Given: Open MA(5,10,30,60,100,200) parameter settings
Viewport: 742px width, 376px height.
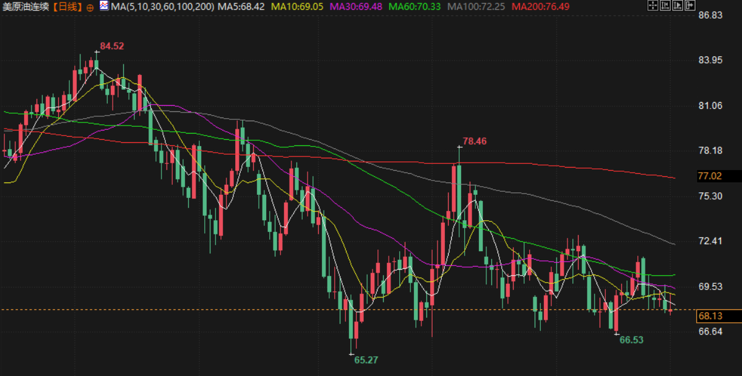Looking at the screenshot, I should click(x=162, y=7).
